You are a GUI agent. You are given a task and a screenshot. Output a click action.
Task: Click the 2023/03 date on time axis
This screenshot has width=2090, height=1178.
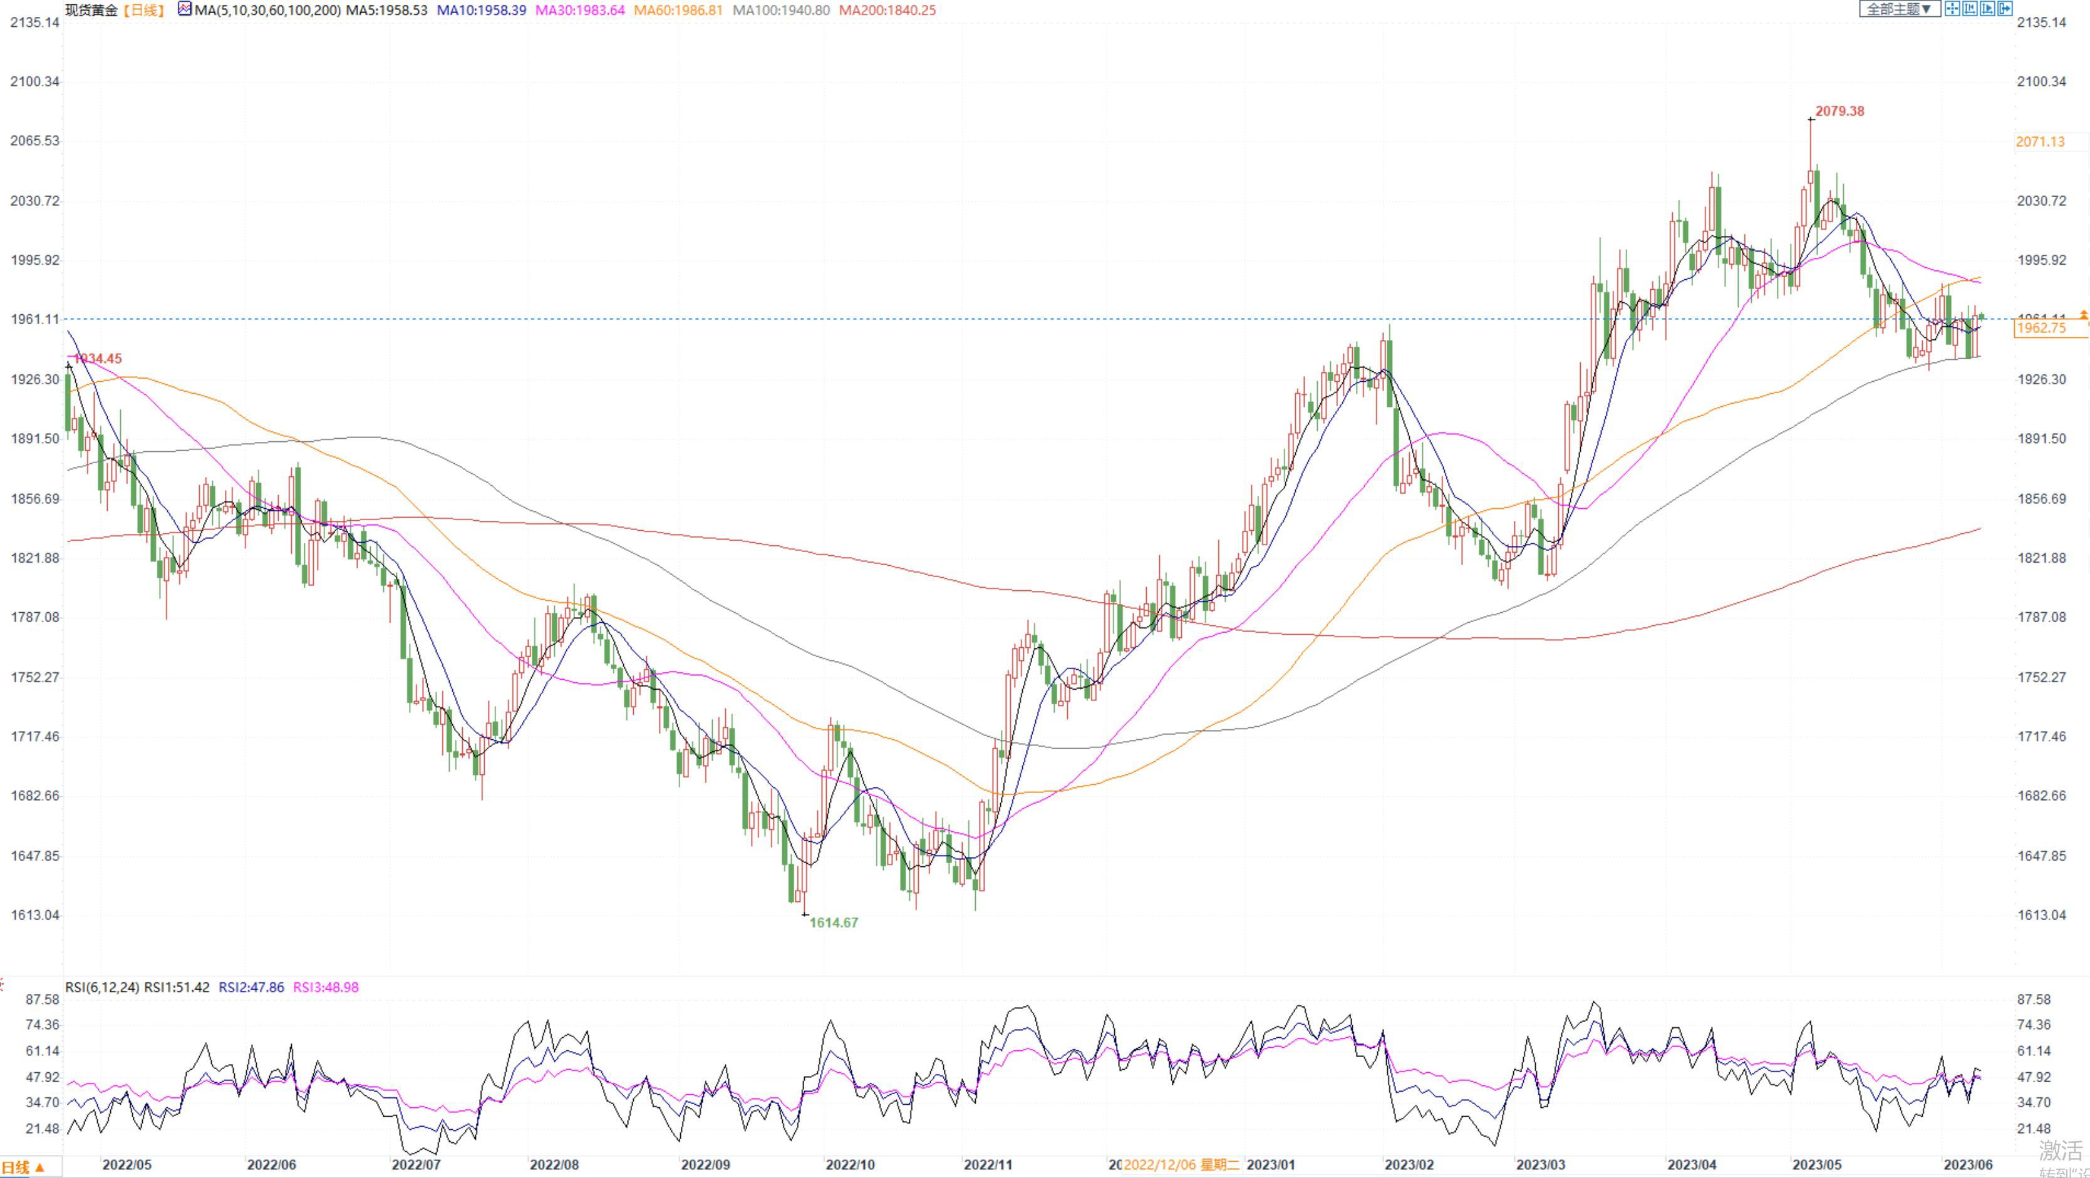pyautogui.click(x=1541, y=1165)
